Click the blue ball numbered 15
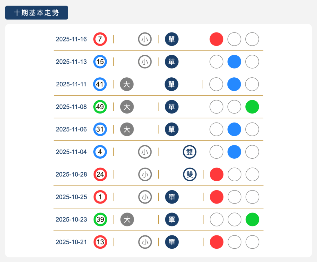317x262 pixels. point(100,62)
